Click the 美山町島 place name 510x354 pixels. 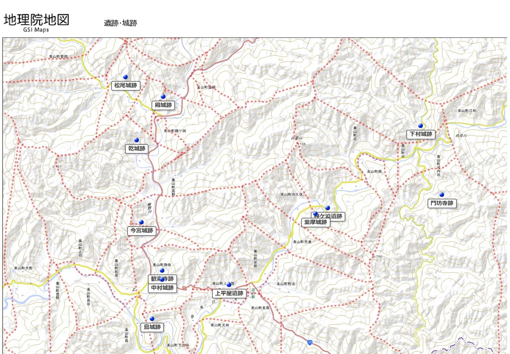point(127,335)
